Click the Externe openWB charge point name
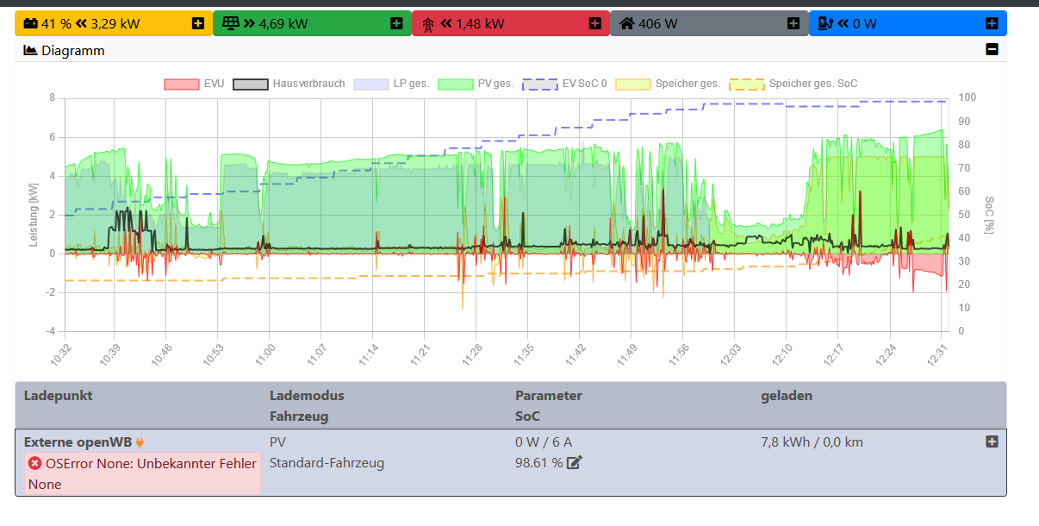1039x526 pixels. [x=78, y=442]
